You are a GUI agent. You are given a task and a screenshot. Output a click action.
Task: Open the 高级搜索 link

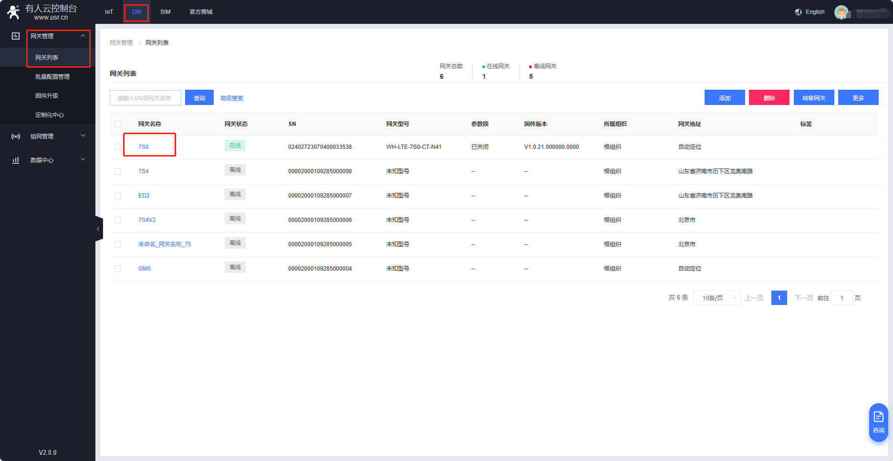(232, 98)
